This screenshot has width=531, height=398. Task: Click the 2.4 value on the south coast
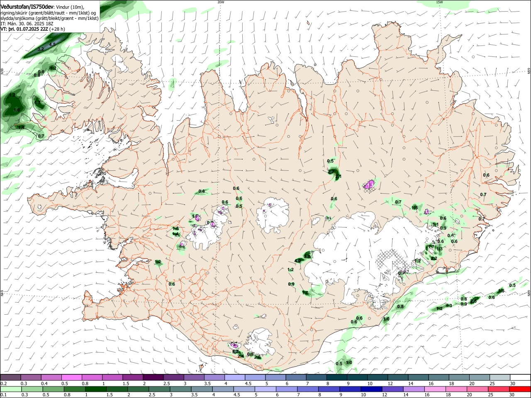[x=241, y=356]
